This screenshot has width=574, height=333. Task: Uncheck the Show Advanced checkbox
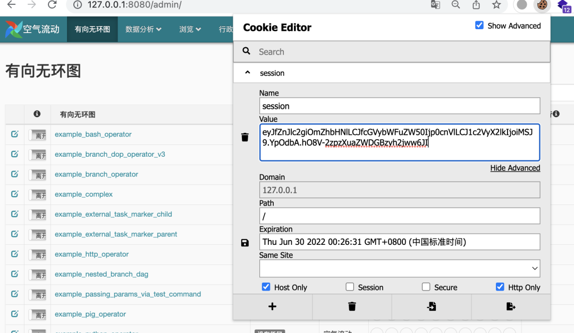point(479,25)
